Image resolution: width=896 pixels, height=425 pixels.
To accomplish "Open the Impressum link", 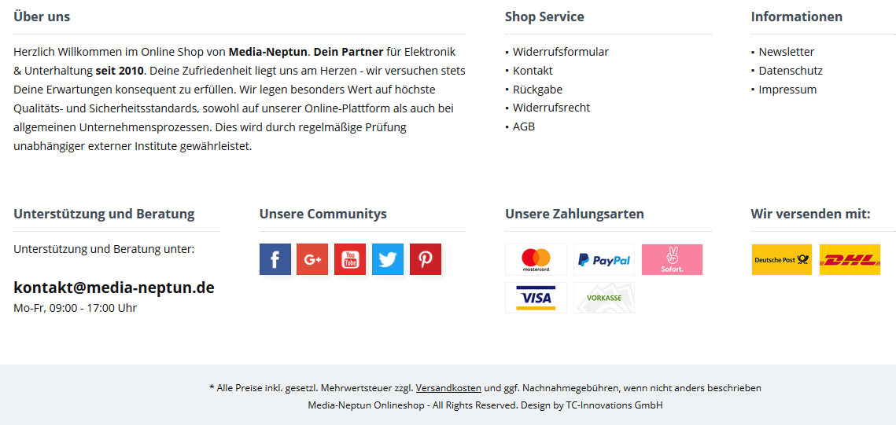I will tap(787, 90).
